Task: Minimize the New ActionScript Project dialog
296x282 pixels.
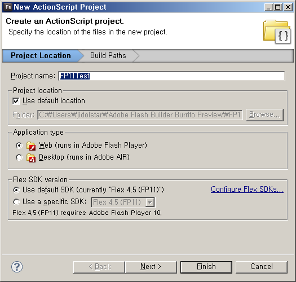Action: (x=268, y=7)
